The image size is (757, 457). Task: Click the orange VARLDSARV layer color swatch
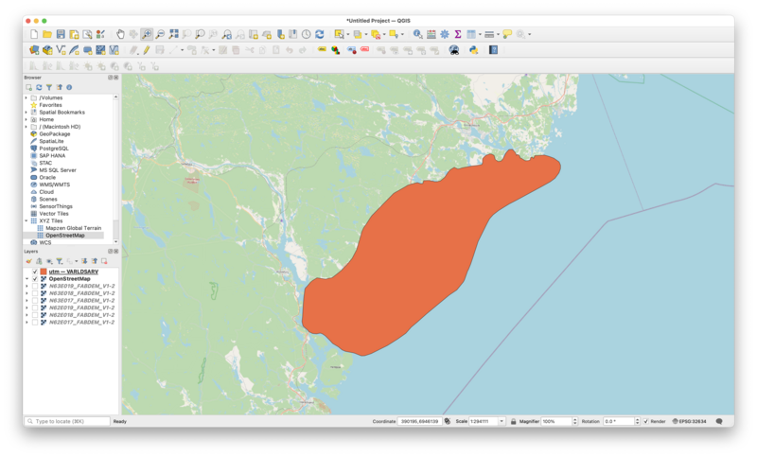[x=44, y=272]
